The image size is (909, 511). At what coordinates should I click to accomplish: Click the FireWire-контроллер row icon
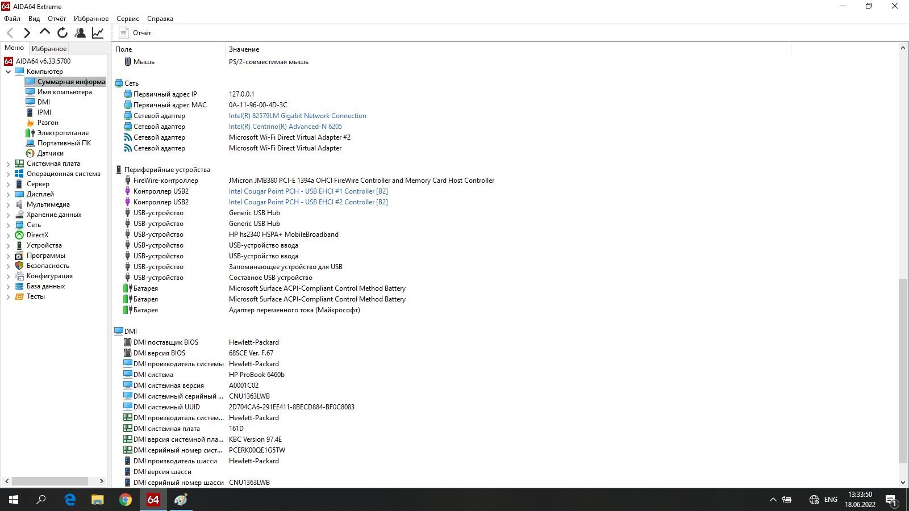pos(128,181)
